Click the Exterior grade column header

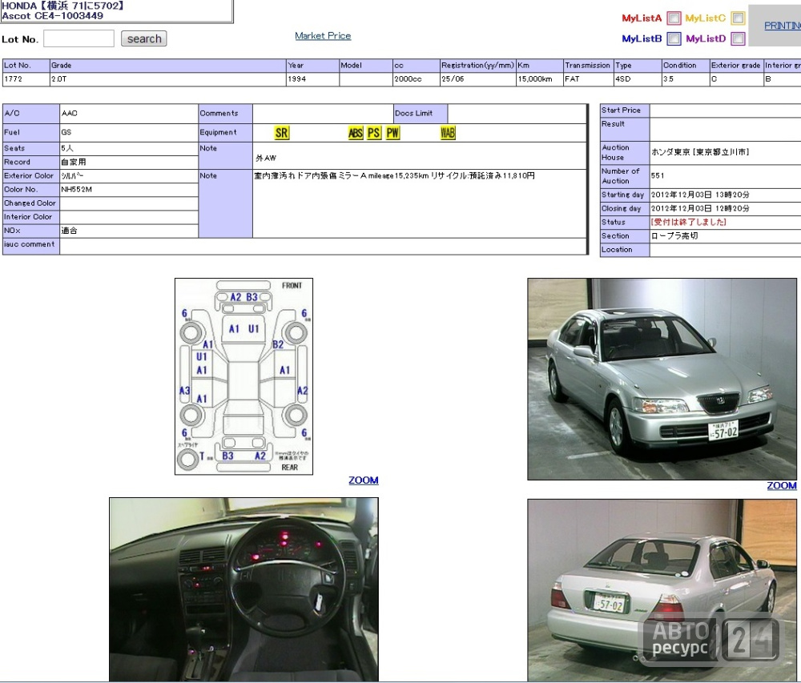click(x=736, y=66)
